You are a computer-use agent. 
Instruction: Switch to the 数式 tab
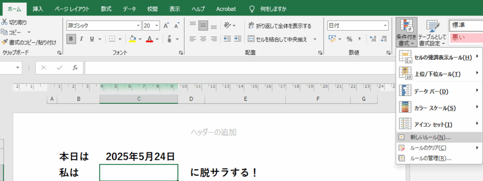106,9
